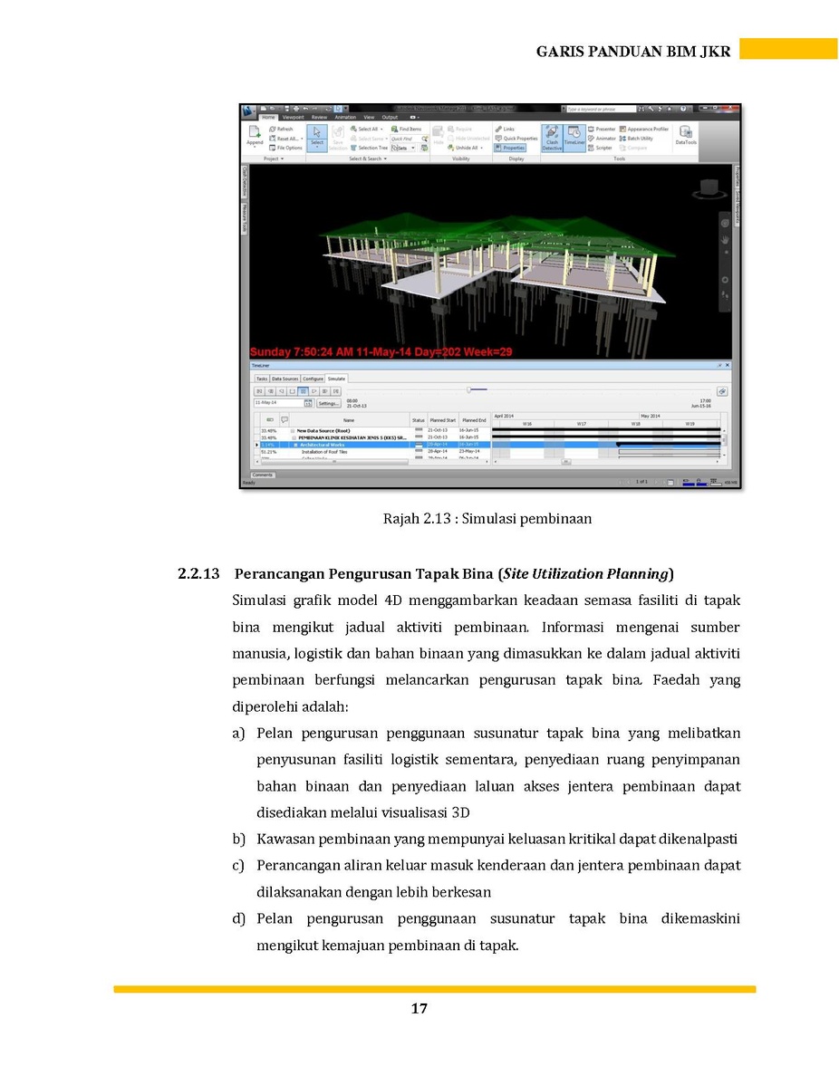This screenshot has width=839, height=1085.
Task: Open the Find Items tool
Action: [406, 129]
